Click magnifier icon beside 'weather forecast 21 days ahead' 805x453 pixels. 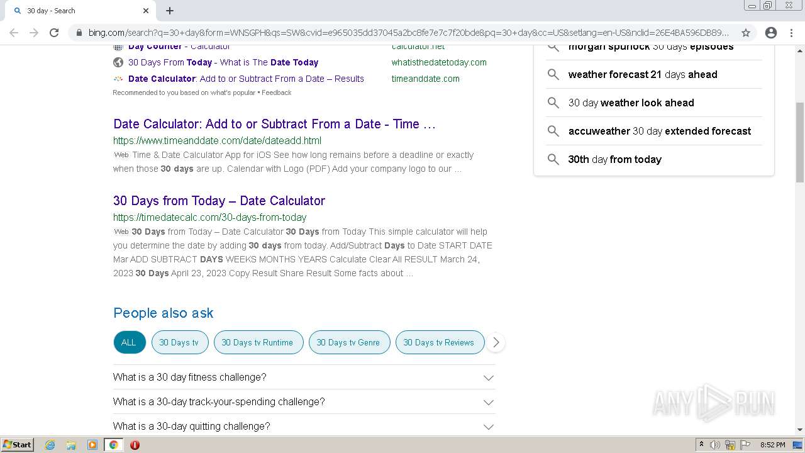pos(553,74)
